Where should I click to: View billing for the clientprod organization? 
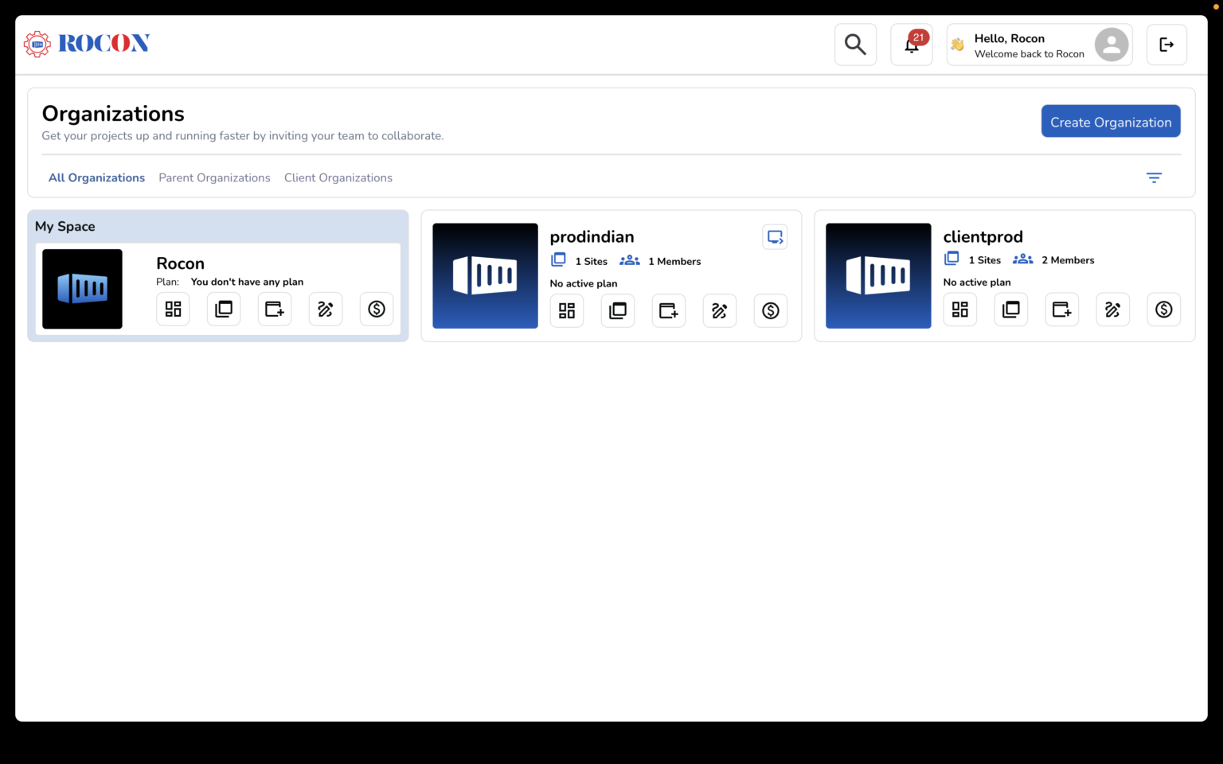[x=1163, y=310]
